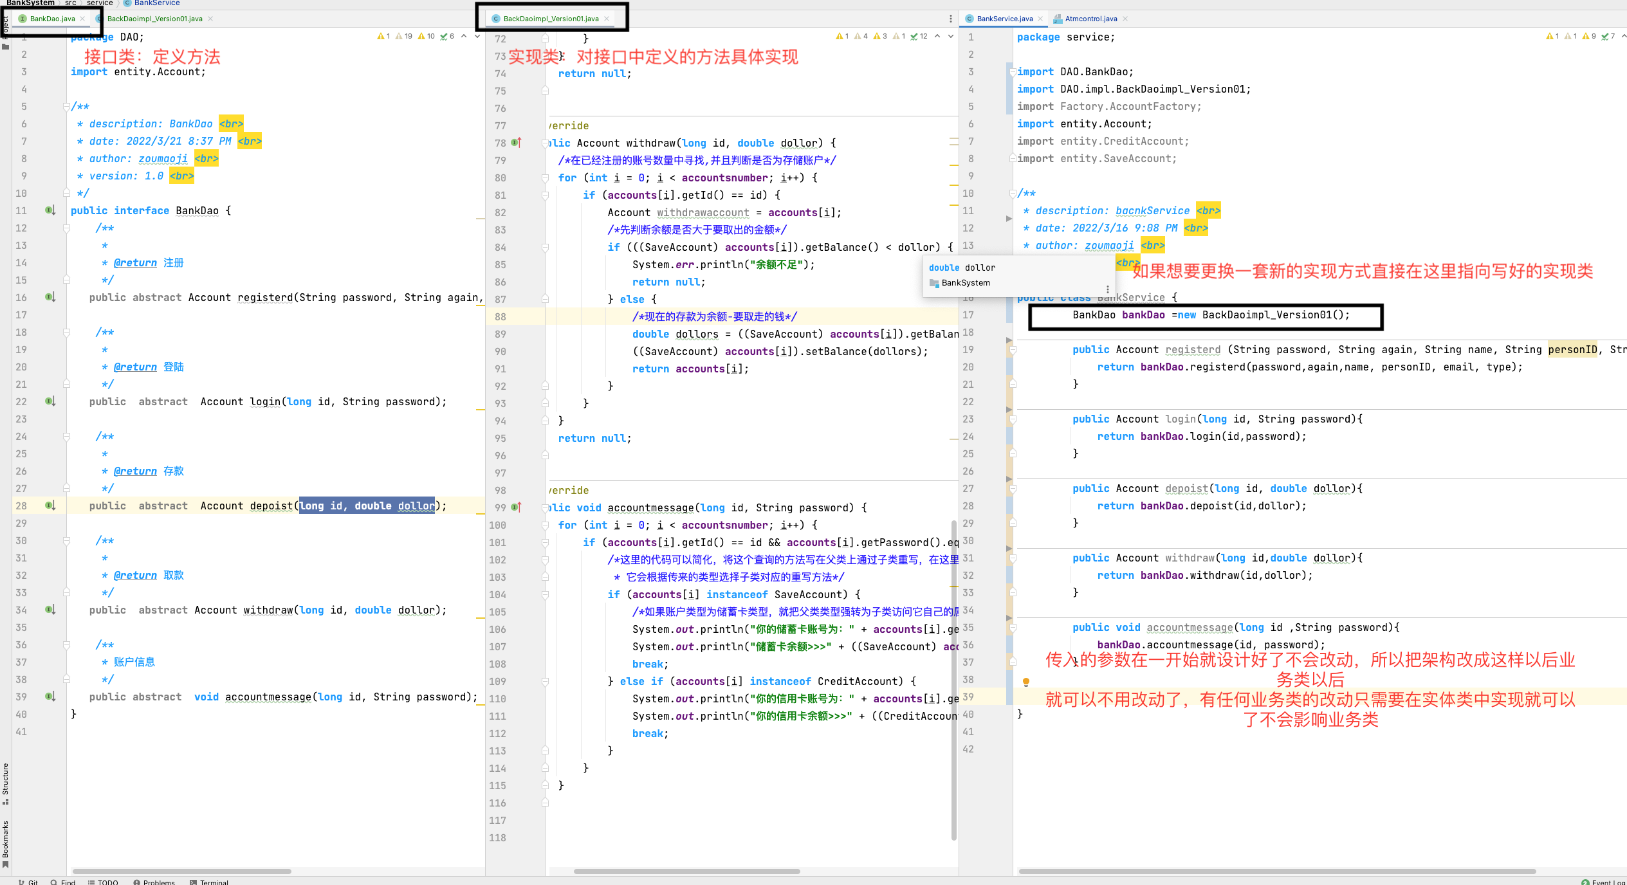The height and width of the screenshot is (885, 1627).
Task: Open the Terminal tool window
Action: 209,882
